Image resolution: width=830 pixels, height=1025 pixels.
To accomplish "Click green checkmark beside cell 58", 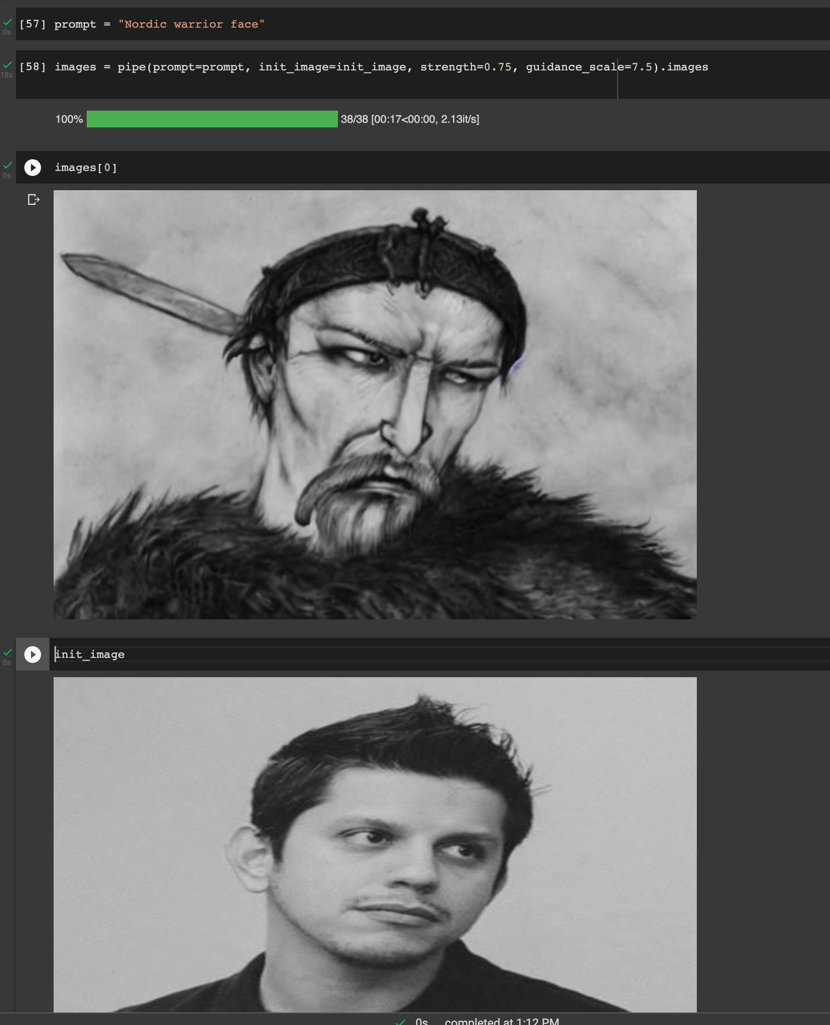I will point(8,65).
